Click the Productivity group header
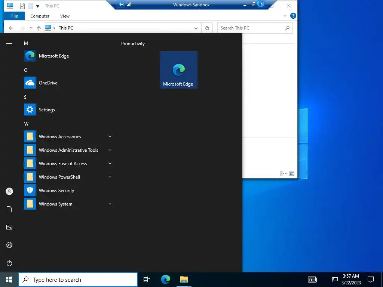Viewport: 383px width, 287px height. click(133, 44)
